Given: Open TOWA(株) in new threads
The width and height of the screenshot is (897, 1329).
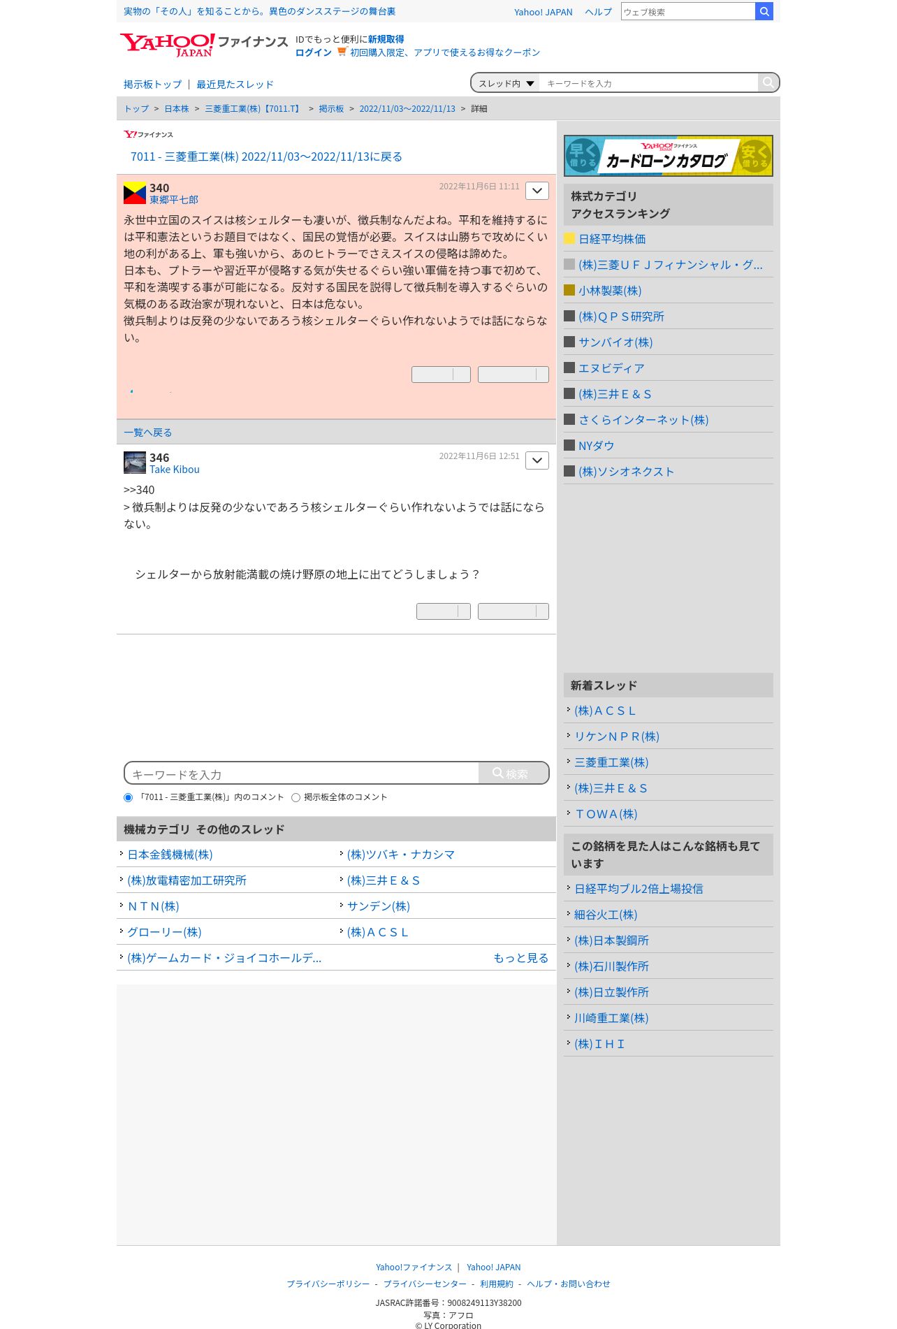Looking at the screenshot, I should (606, 814).
